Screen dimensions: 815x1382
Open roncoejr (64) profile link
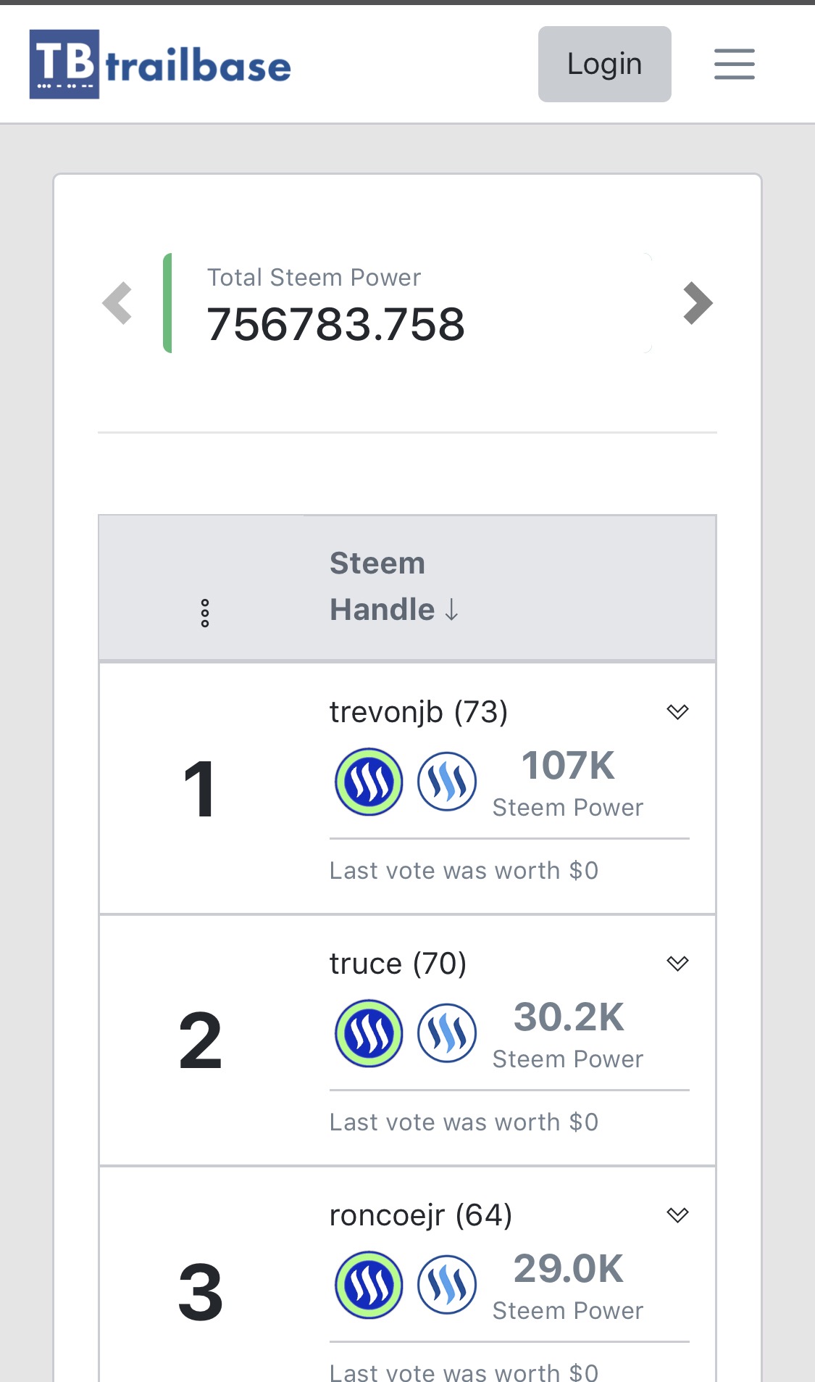coord(420,1215)
